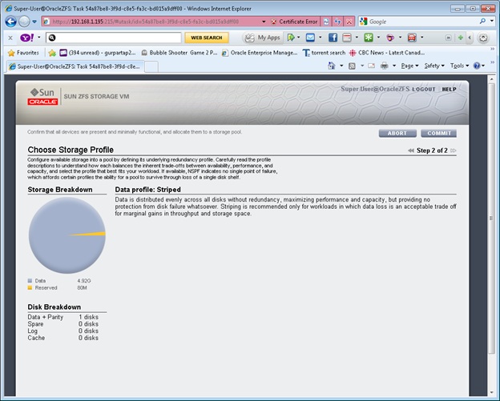The width and height of the screenshot is (500, 401).
Task: Click the Yahoo! logo icon
Action: click(x=27, y=38)
